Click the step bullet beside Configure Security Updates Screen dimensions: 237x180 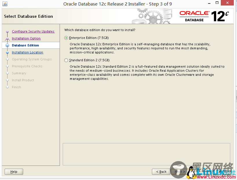click(x=8, y=32)
